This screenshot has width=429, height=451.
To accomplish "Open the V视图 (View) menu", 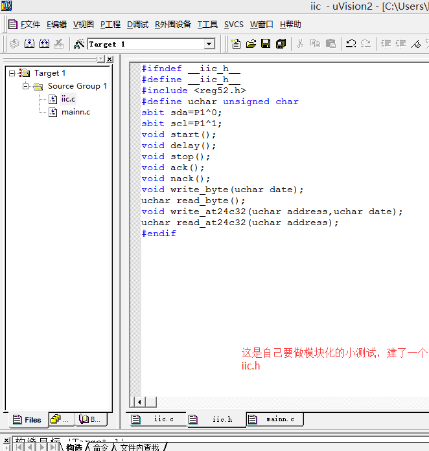I will 83,25.
